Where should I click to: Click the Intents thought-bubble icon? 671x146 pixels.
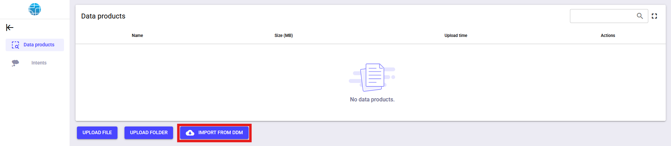[15, 63]
